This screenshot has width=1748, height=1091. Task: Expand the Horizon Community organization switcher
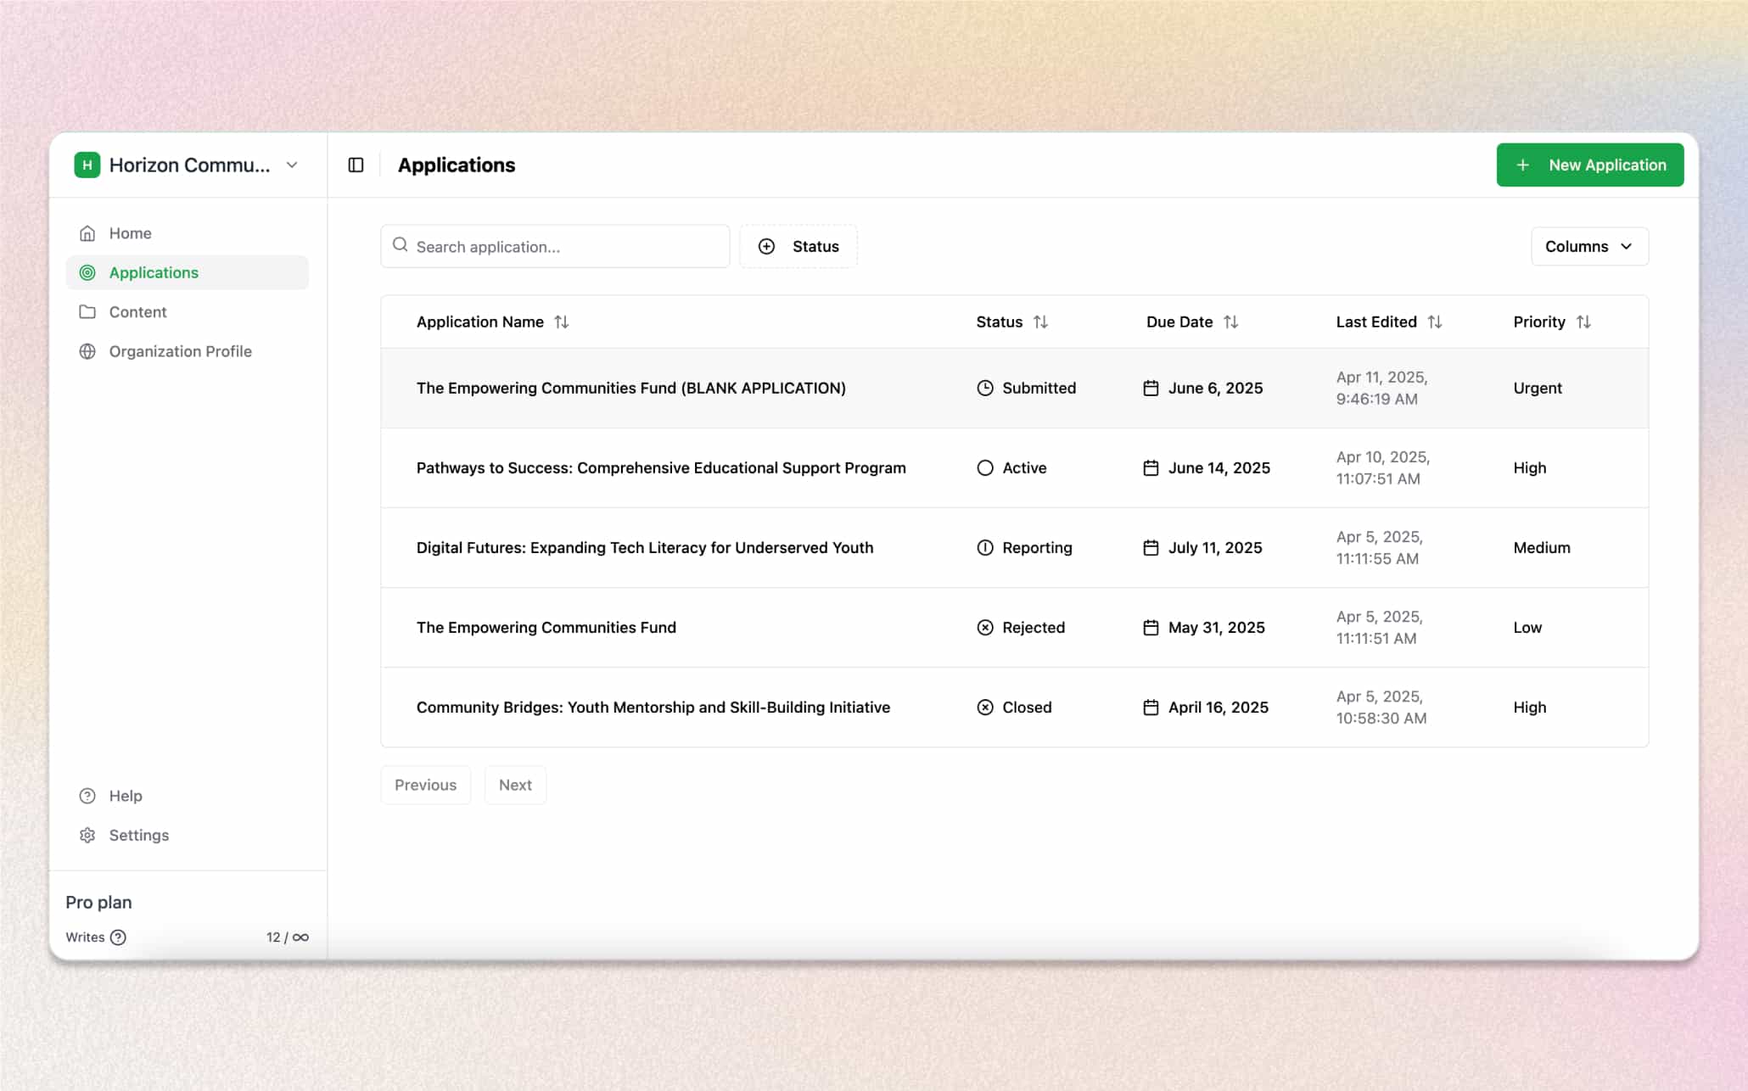pos(291,165)
